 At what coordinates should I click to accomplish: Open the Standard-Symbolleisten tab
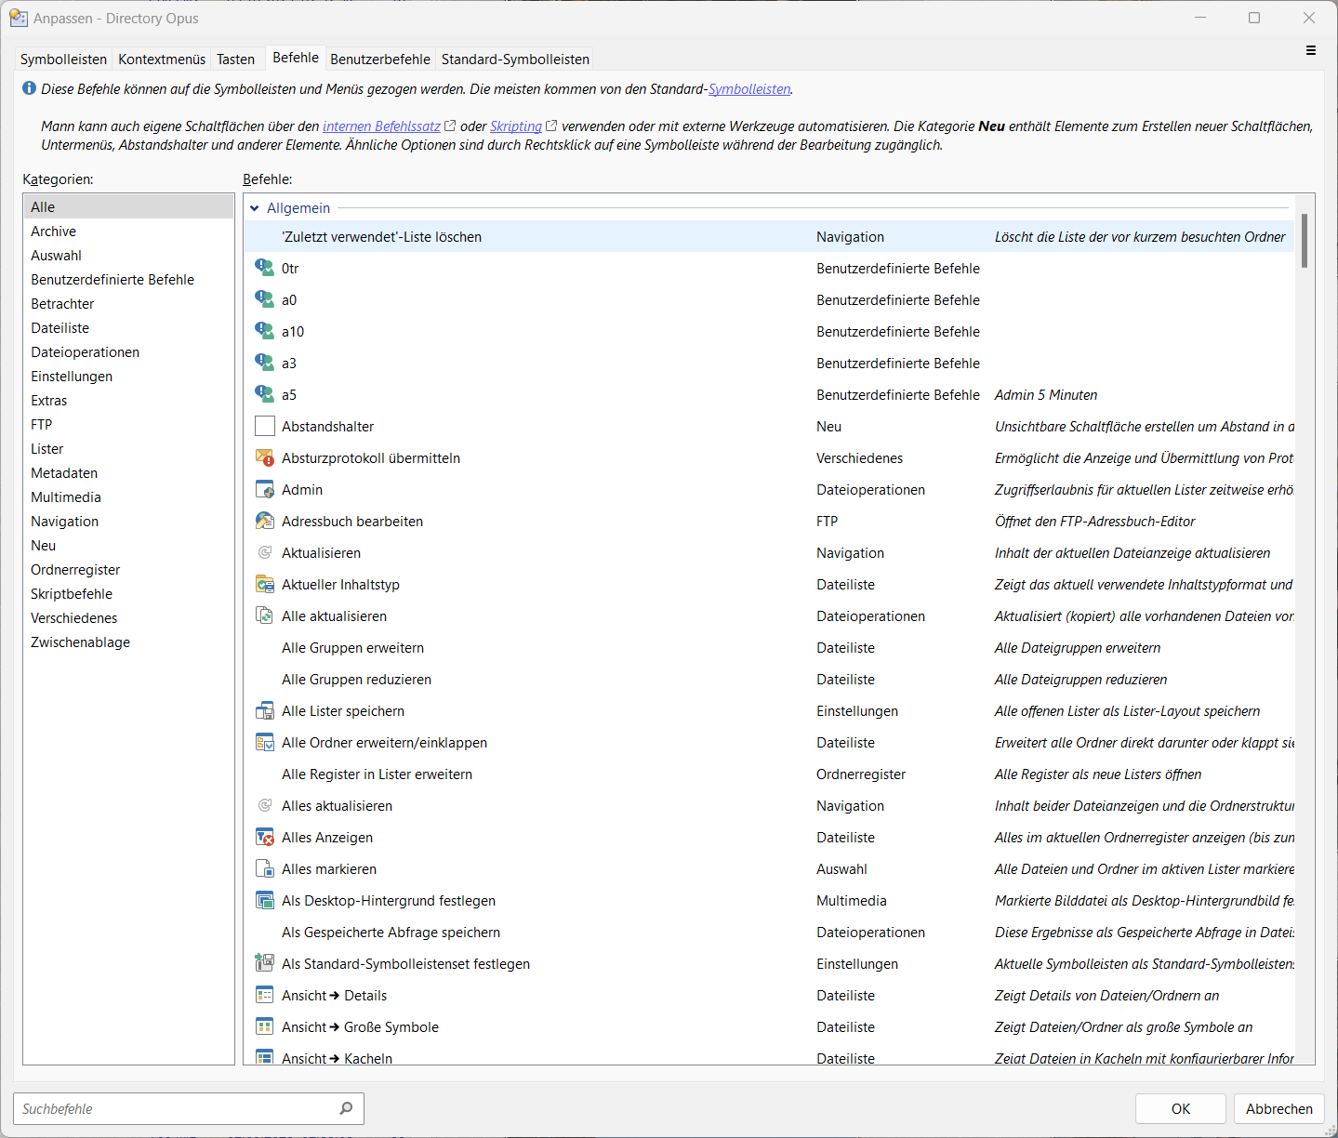pyautogui.click(x=515, y=59)
